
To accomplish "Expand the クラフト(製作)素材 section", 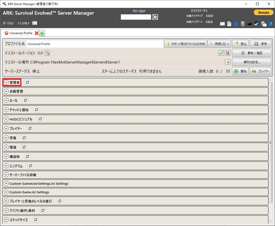I will coord(6,210).
